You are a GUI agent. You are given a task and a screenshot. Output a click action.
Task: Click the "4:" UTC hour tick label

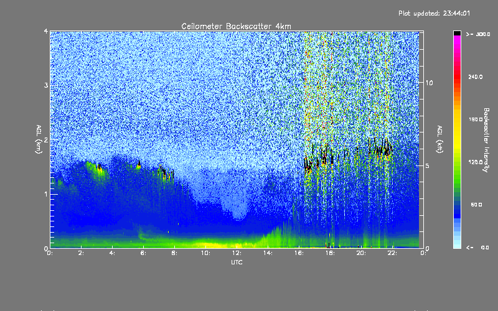coord(113,253)
